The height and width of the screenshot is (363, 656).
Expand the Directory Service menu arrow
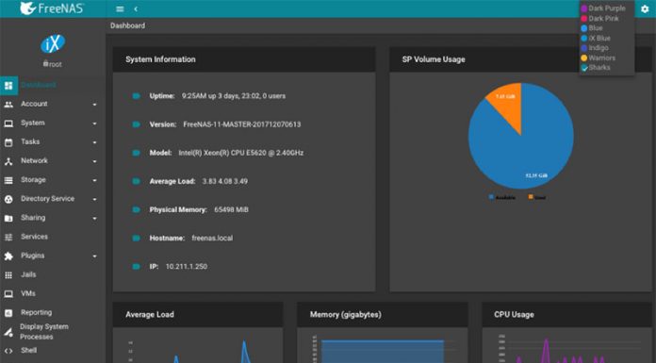(94, 199)
